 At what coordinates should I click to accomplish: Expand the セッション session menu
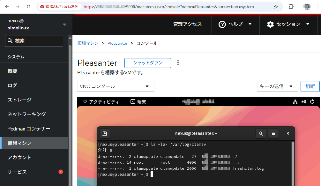point(288,24)
